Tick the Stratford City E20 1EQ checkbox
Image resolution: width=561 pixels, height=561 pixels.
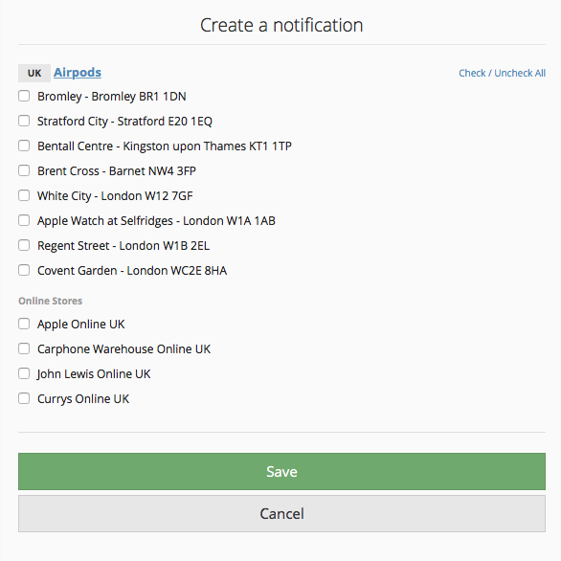click(24, 121)
